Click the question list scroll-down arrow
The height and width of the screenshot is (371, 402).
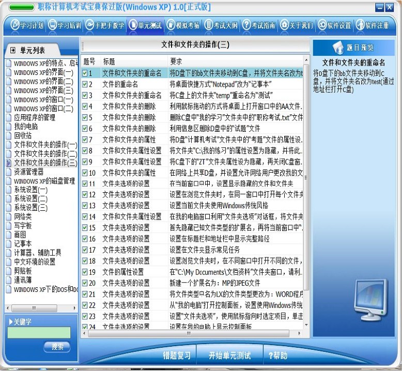pyautogui.click(x=306, y=326)
